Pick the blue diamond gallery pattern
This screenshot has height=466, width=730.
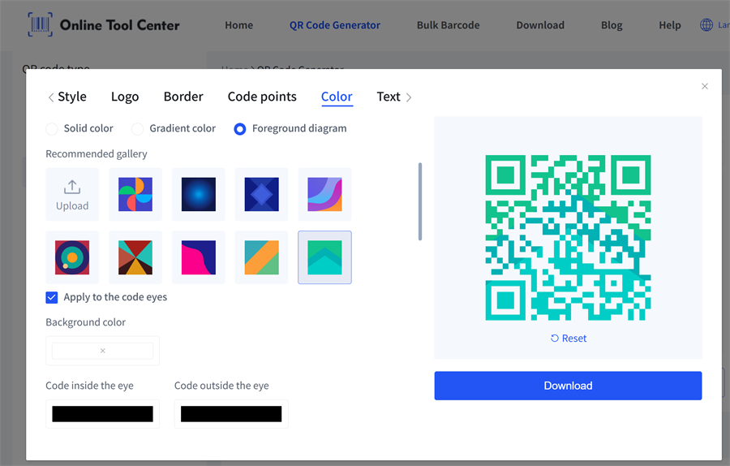tap(262, 195)
